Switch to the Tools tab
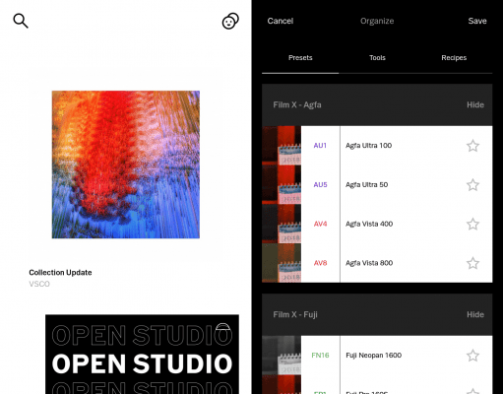503x394 pixels. [x=377, y=58]
